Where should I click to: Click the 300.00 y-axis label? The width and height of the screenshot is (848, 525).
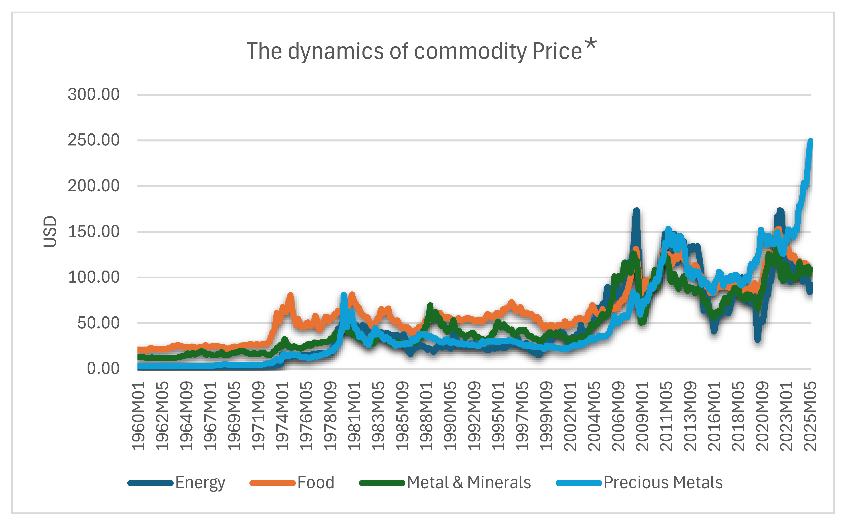pos(94,94)
